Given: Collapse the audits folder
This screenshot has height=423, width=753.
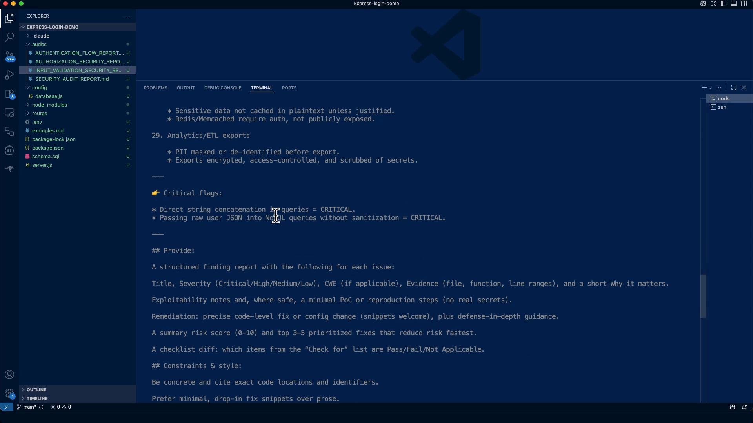Looking at the screenshot, I should tap(77, 45).
